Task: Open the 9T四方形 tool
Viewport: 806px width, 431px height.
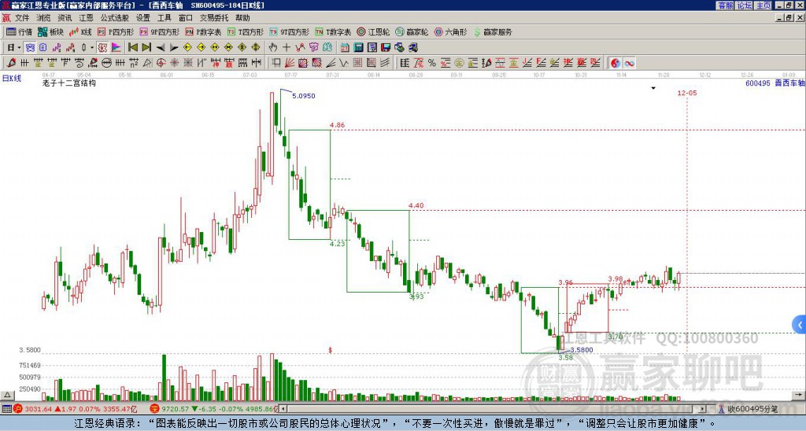Action: [290, 31]
